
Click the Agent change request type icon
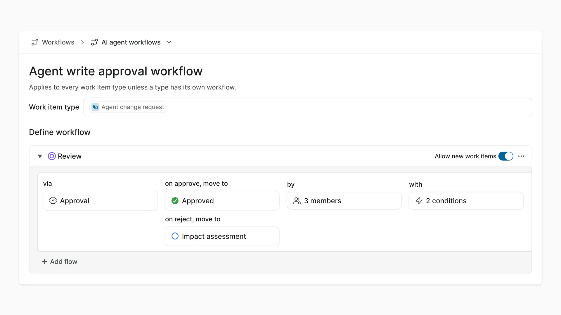tap(96, 107)
